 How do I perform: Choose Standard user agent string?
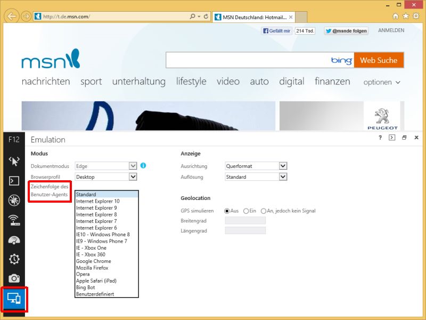pyautogui.click(x=107, y=194)
